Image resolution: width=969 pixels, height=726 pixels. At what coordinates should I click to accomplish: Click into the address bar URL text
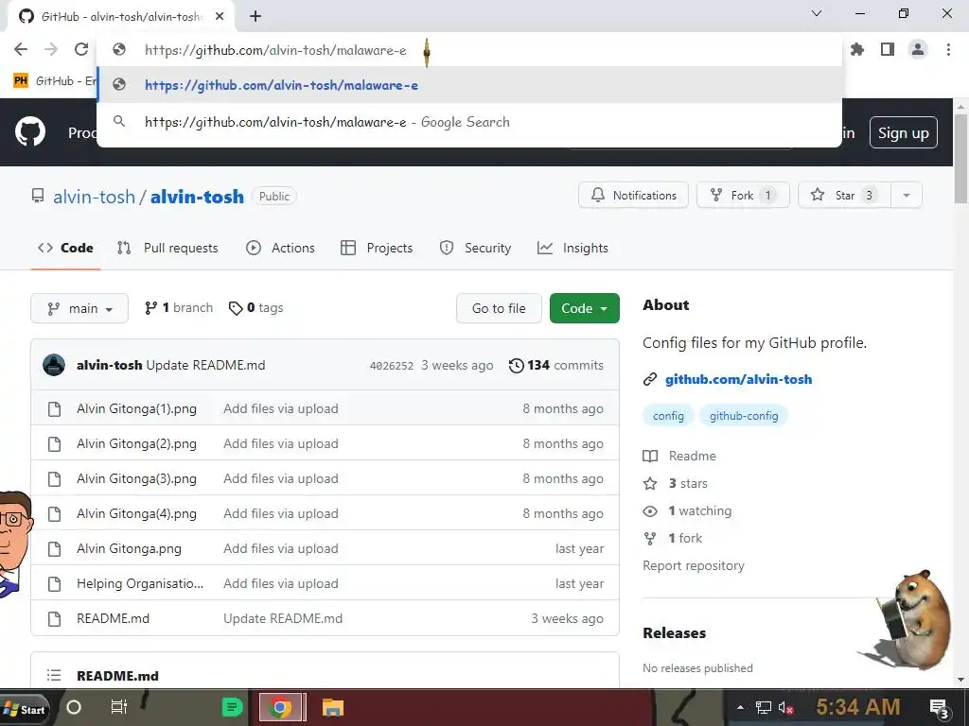click(x=275, y=51)
